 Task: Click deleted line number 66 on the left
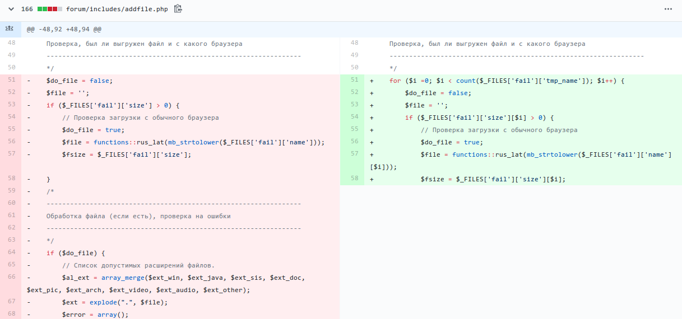12,277
